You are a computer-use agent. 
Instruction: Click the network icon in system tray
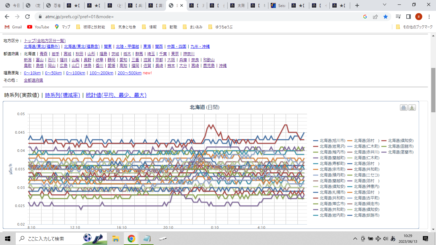coord(378,238)
